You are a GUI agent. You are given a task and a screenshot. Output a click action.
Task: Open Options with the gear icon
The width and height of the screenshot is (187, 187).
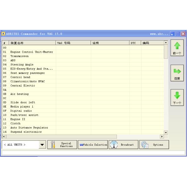click(154, 145)
